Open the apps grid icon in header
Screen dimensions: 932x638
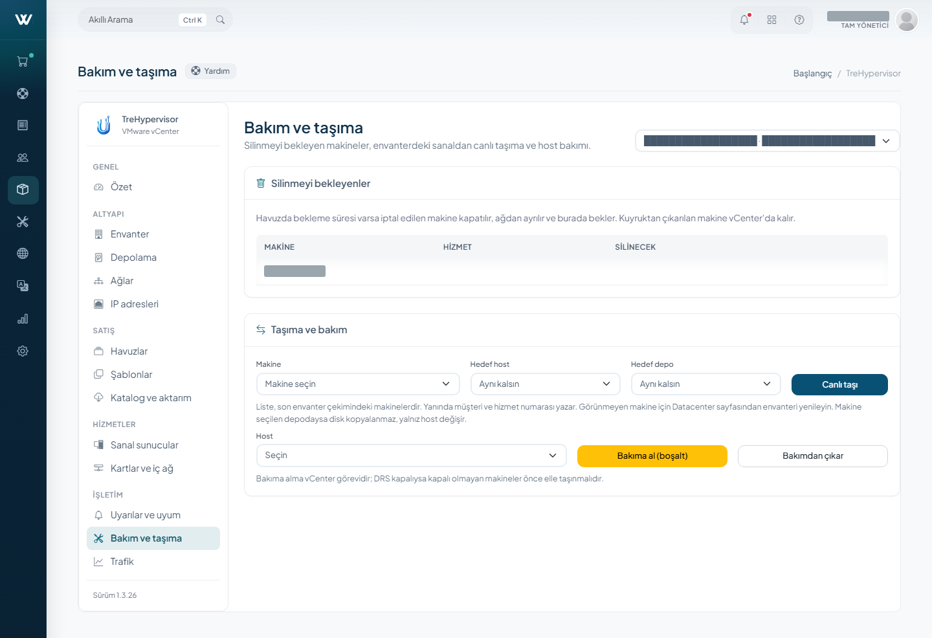click(771, 20)
